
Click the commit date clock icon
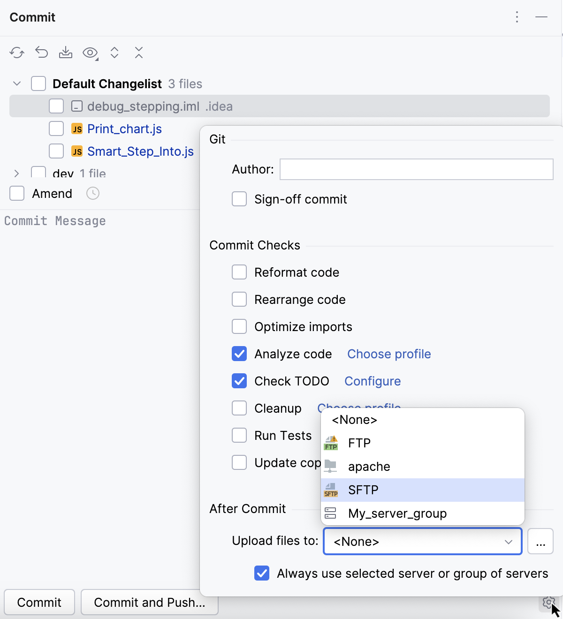(x=92, y=193)
